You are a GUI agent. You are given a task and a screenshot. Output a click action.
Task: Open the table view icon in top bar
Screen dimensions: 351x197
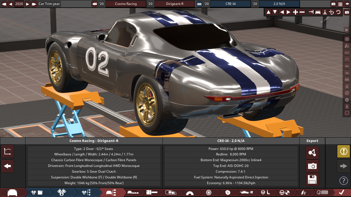click(x=340, y=4)
